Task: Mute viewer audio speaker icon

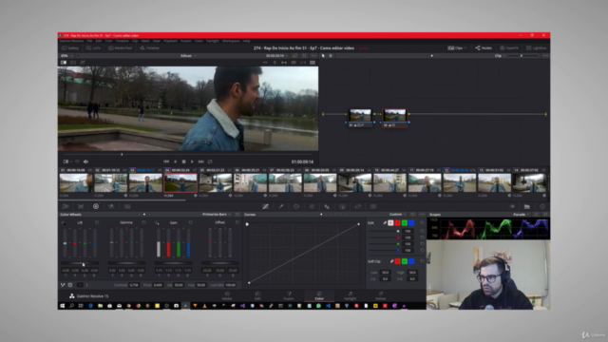Action: pos(85,161)
